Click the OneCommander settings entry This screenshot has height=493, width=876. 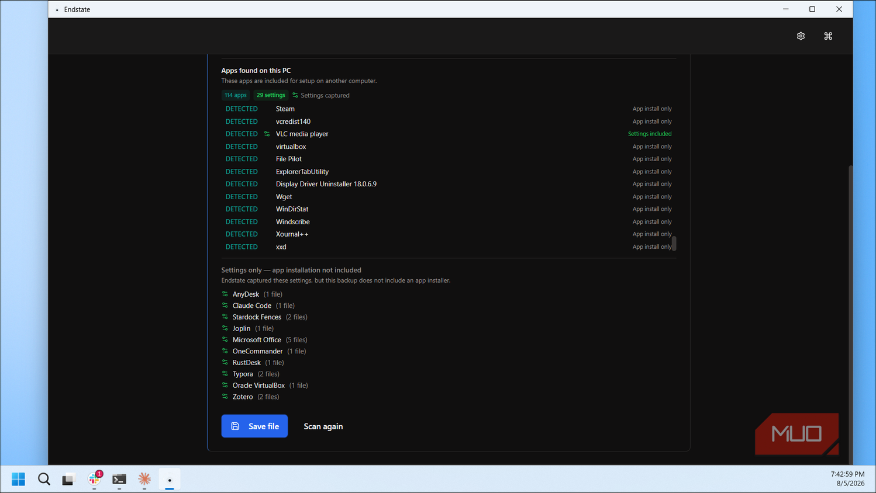264,351
